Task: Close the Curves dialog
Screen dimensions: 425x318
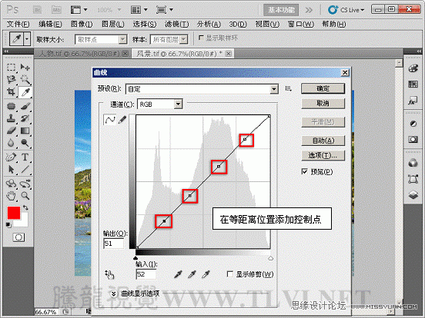Action: coord(345,72)
